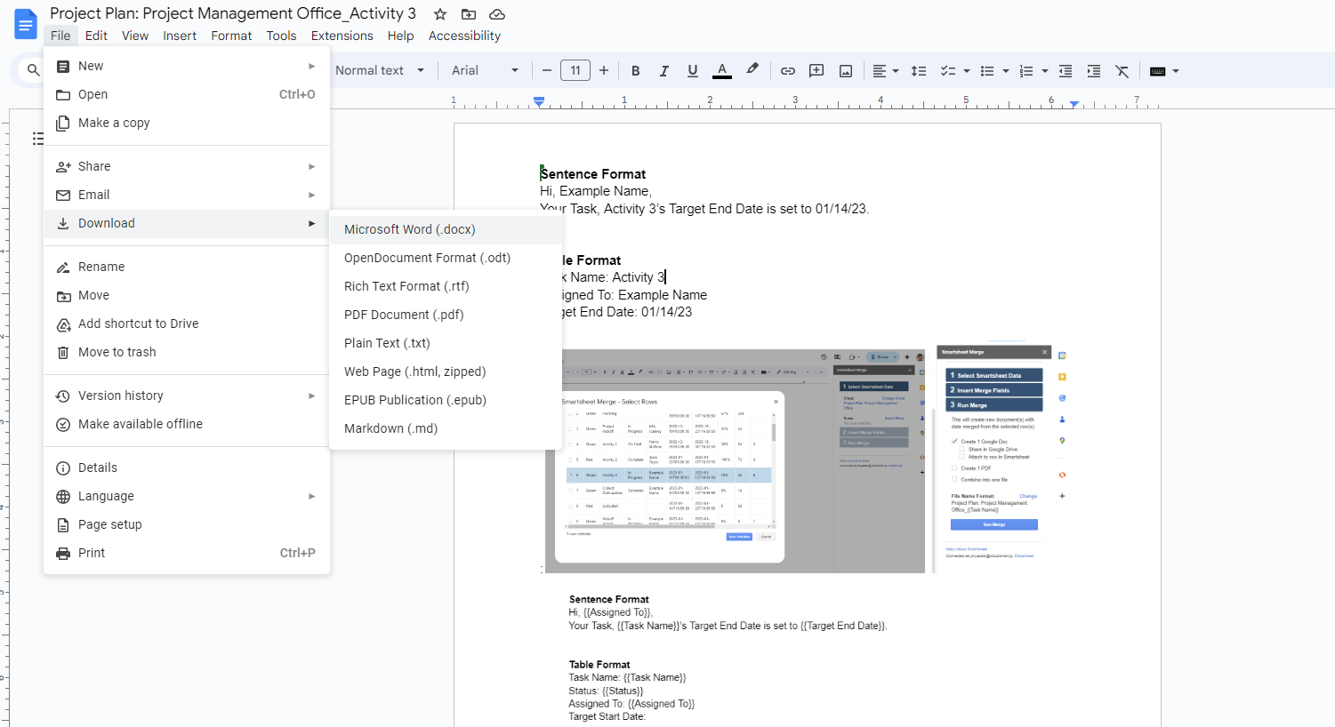
Task: Expand the Email submenu
Action: click(x=187, y=195)
